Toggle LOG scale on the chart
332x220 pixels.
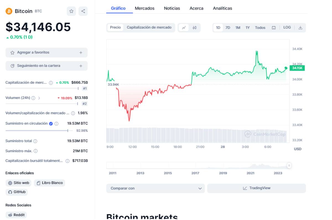287,28
